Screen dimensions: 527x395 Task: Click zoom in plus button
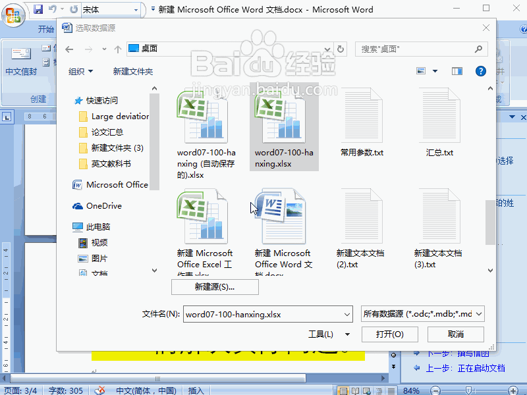pyautogui.click(x=513, y=390)
